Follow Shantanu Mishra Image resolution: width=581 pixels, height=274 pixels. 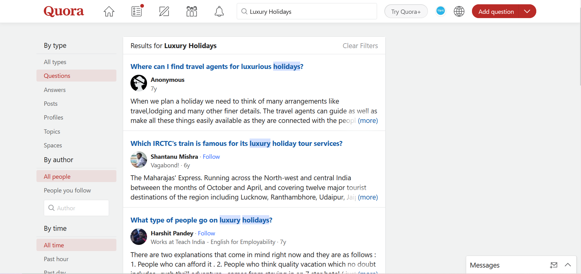point(211,157)
